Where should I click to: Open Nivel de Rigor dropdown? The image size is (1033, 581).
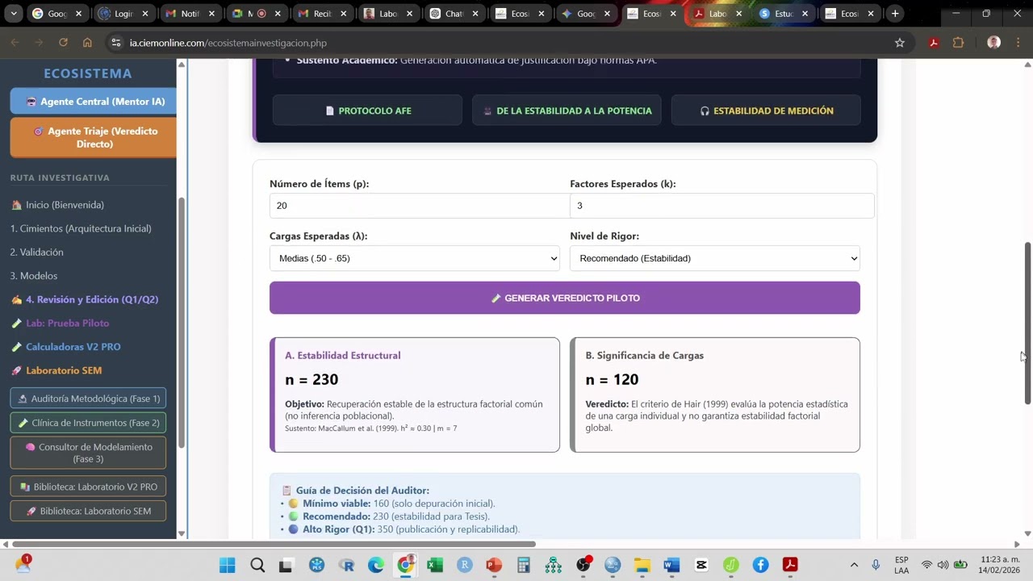[x=715, y=258]
